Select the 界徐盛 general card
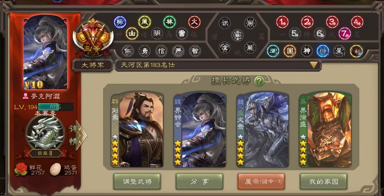Screen dimensions: 384x196 tap(325, 130)
